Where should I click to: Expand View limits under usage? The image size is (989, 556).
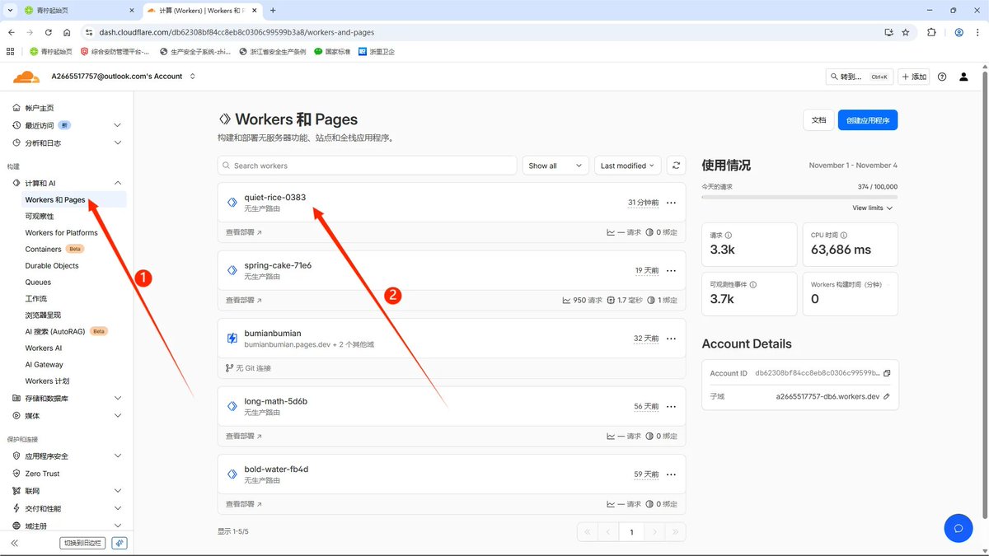[873, 208]
